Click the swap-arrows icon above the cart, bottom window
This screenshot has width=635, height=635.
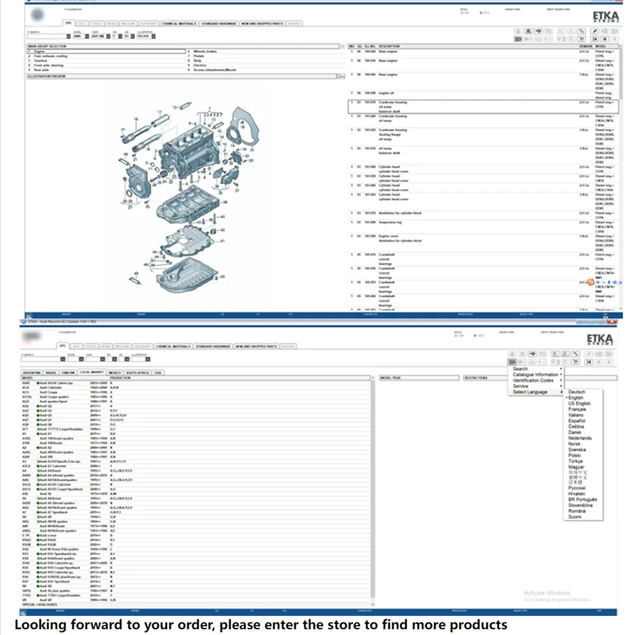click(x=575, y=354)
